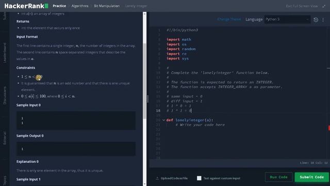Viewport: 330px width, 186px height.
Task: Click the 'import sys' code line
Action: 177,58
